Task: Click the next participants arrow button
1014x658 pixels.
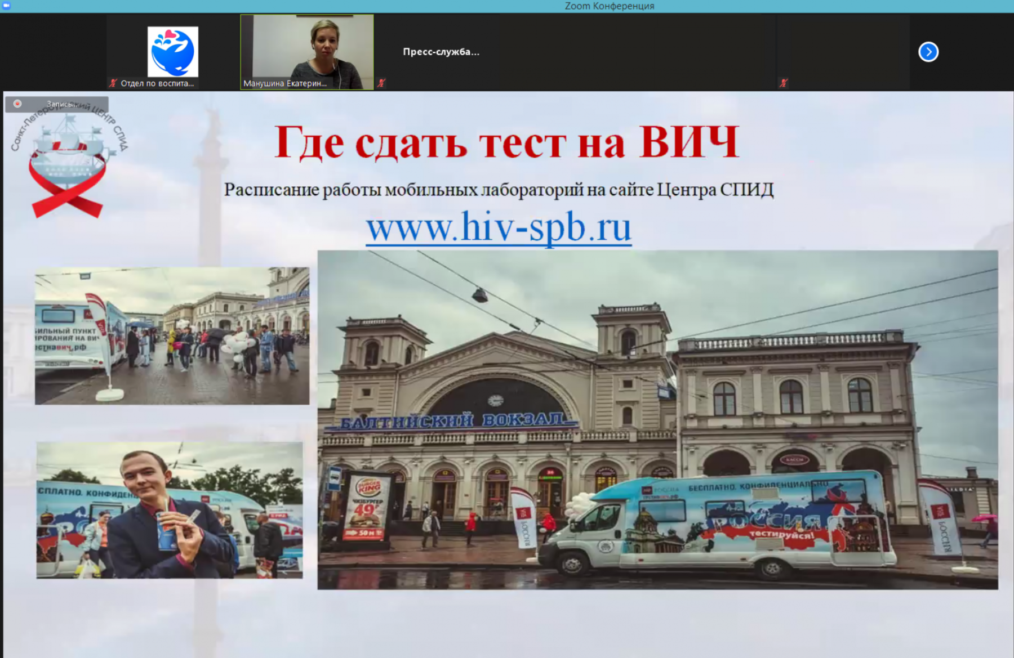Action: tap(928, 52)
